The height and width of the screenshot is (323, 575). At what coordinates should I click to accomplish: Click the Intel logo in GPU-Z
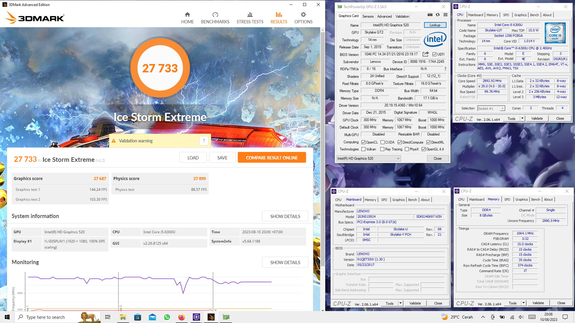[435, 39]
